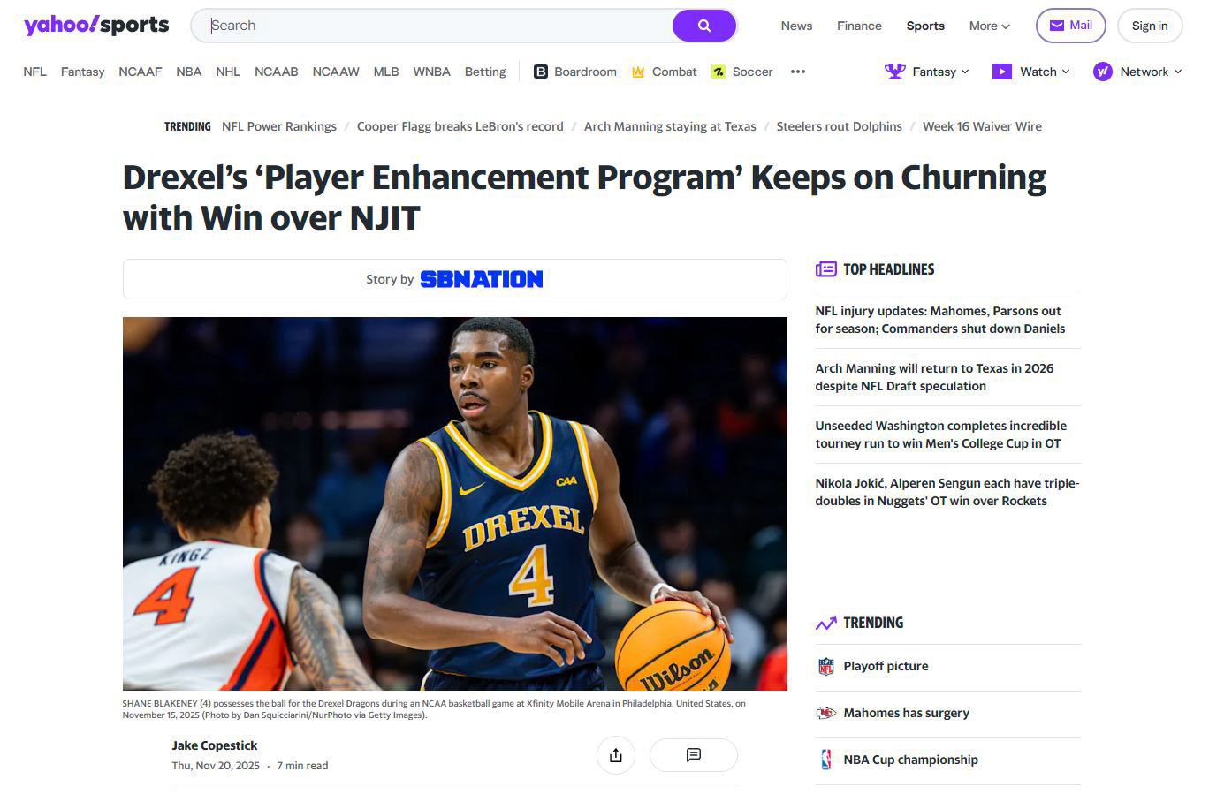Expand the Fantasy dropdown chevron

(965, 72)
